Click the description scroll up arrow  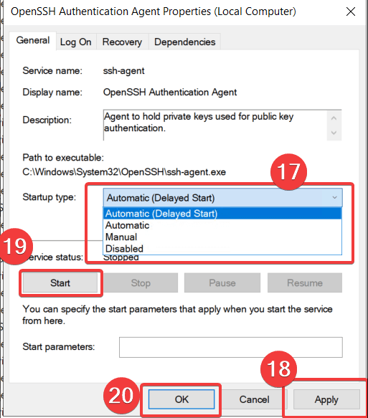click(x=334, y=118)
